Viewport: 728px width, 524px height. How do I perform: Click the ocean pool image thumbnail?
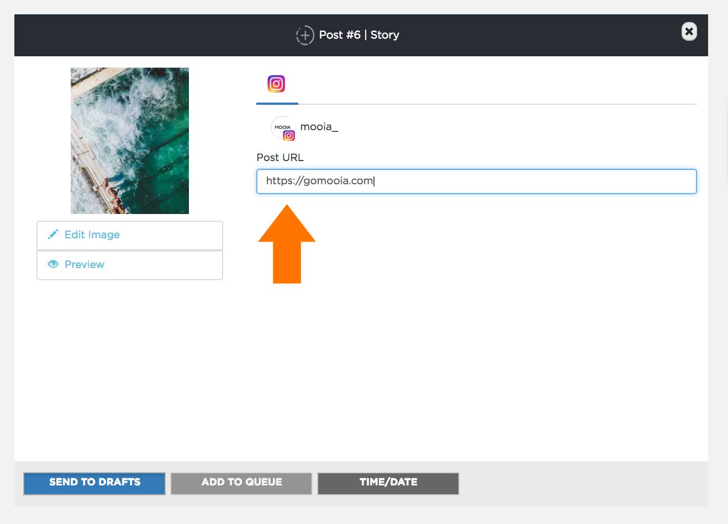(129, 140)
